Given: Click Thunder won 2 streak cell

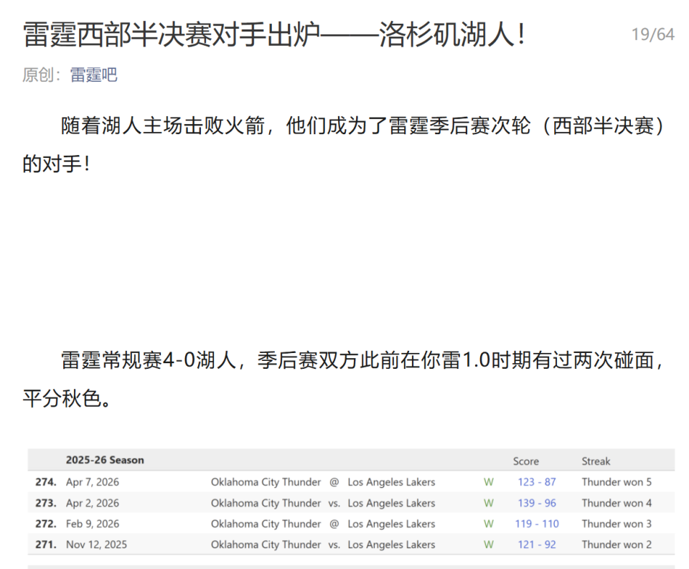Looking at the screenshot, I should tap(617, 545).
